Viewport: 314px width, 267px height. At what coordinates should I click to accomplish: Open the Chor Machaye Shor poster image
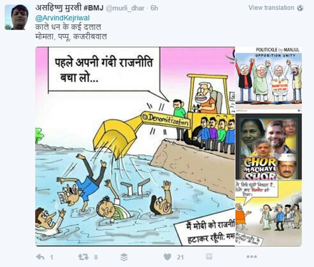tap(269, 147)
